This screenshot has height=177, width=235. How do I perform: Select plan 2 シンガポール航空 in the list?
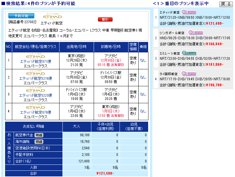193,38
